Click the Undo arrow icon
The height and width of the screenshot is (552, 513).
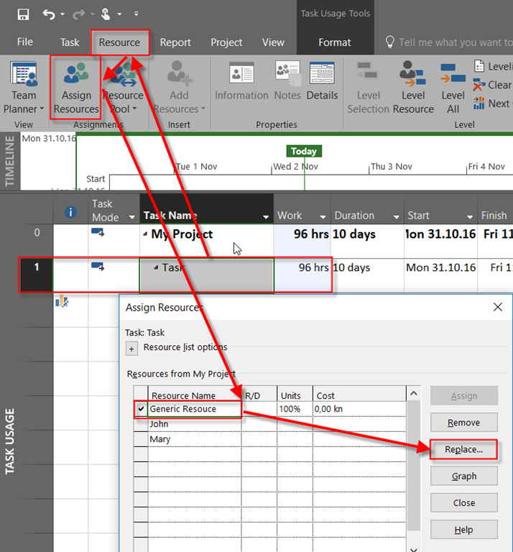(x=48, y=14)
